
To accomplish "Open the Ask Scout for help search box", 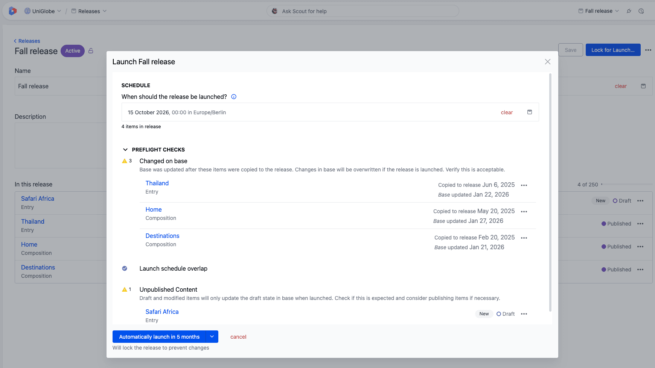I will coord(363,11).
